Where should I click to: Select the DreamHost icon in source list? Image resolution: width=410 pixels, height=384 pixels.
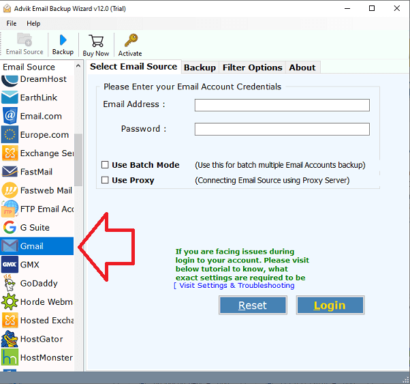(x=10, y=80)
